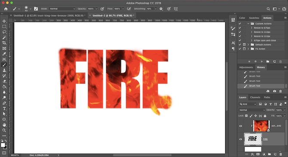Image resolution: width=288 pixels, height=157 pixels.
Task: Expand the Default Actions folder
Action: (x=248, y=45)
